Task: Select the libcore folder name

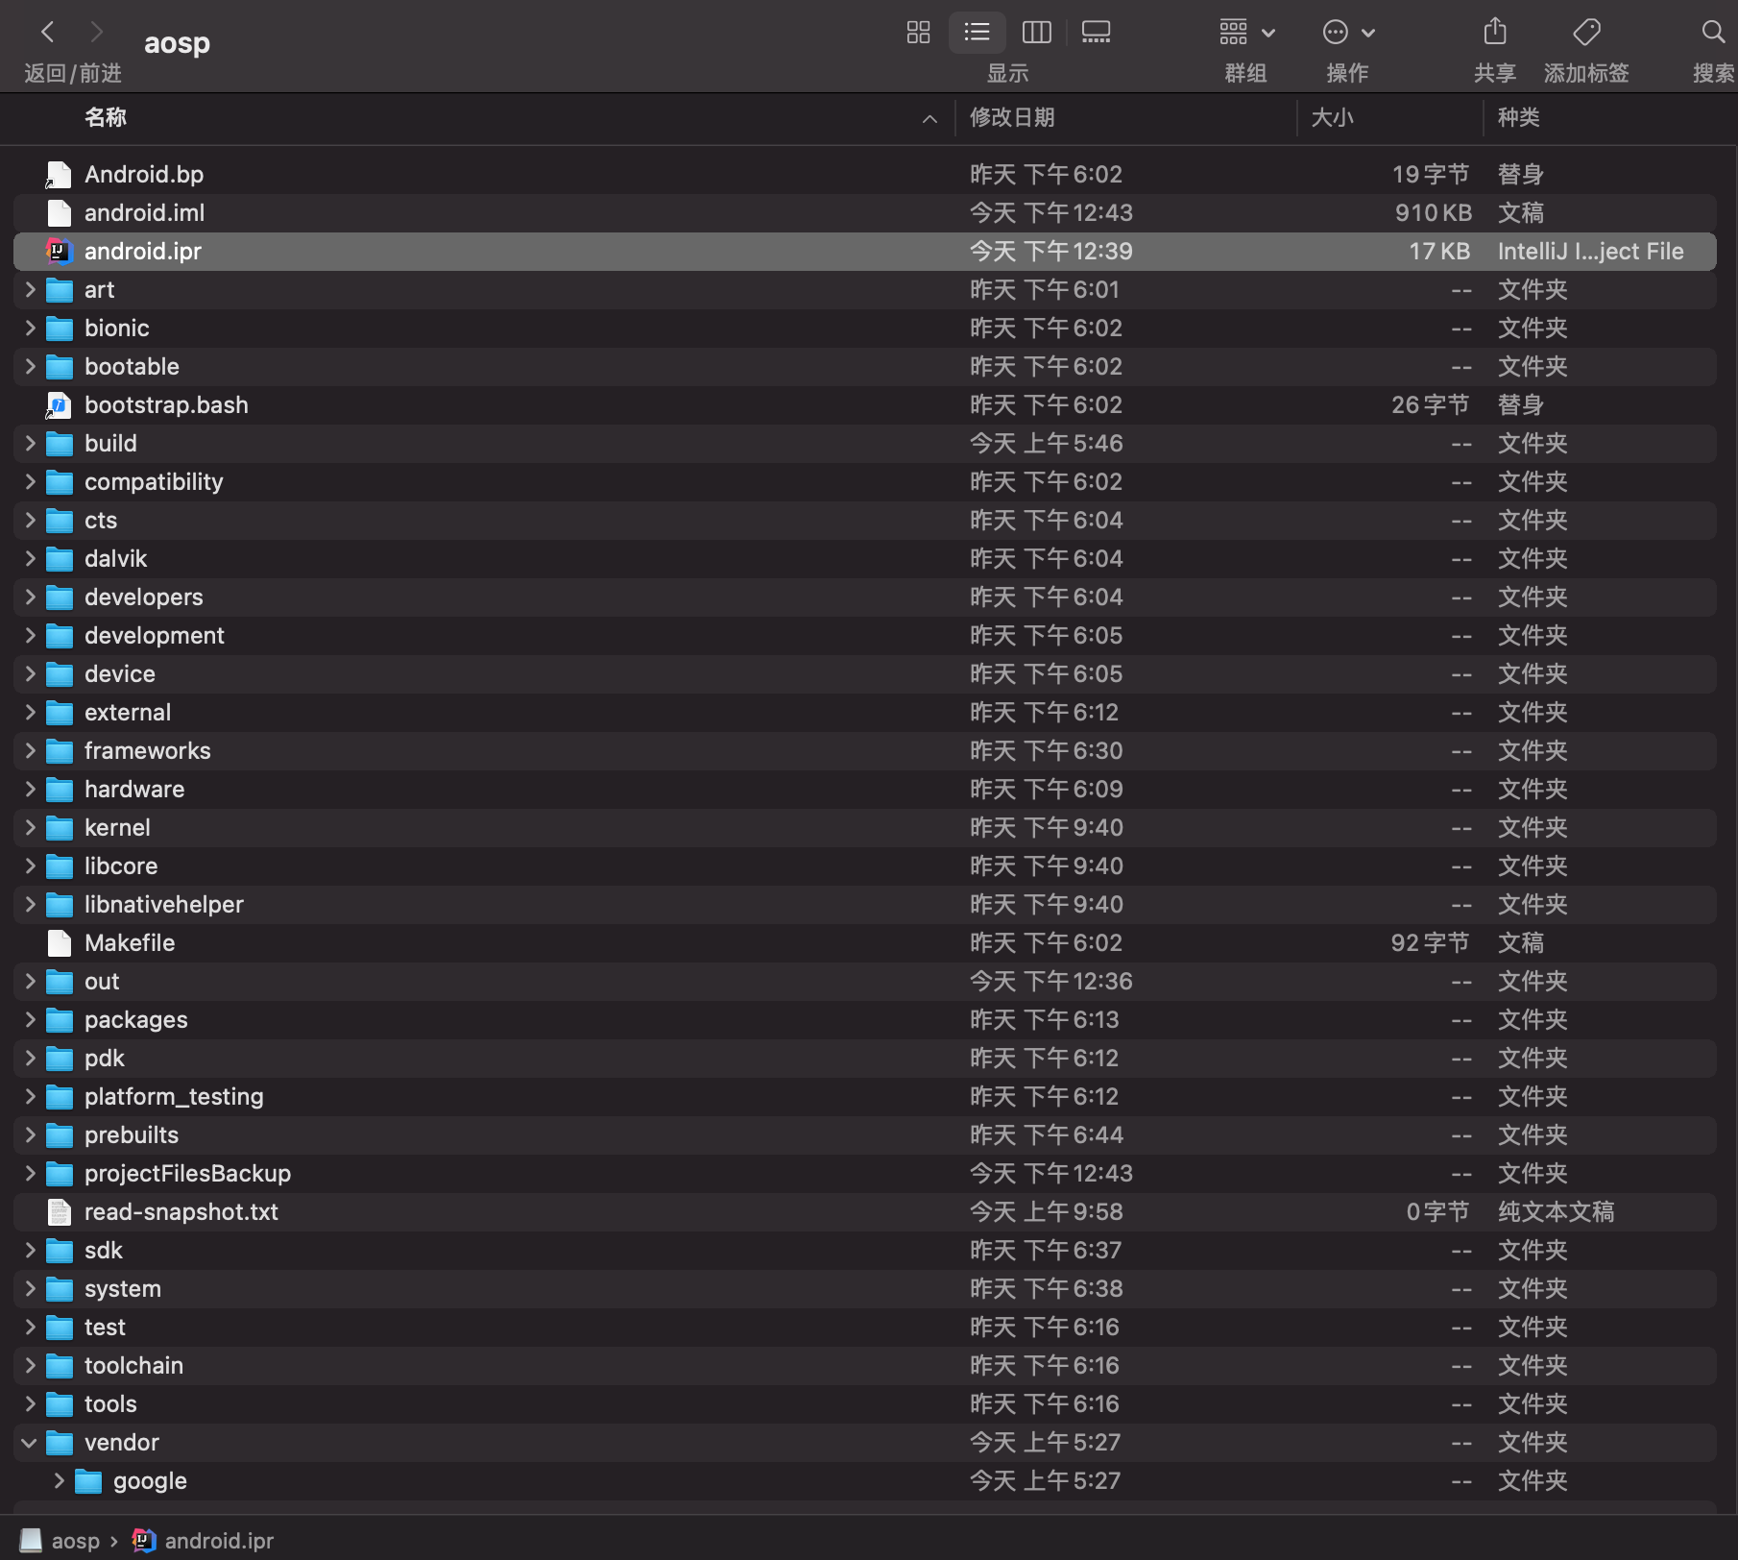Action: point(121,865)
